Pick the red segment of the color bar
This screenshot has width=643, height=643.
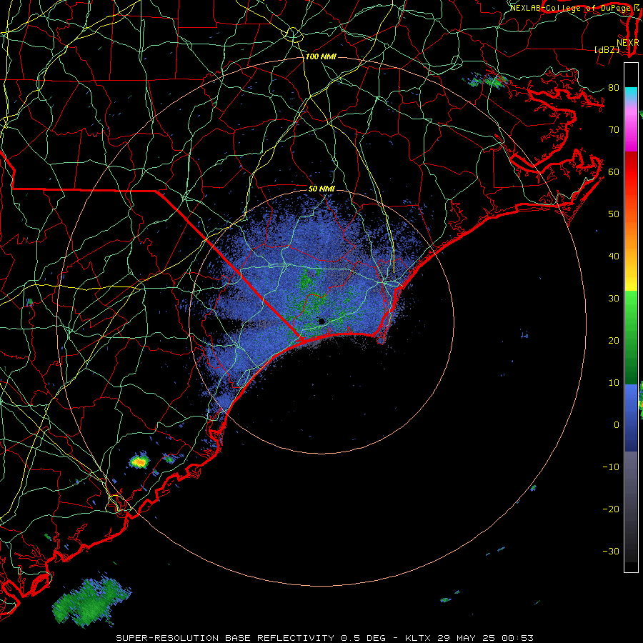(x=631, y=172)
